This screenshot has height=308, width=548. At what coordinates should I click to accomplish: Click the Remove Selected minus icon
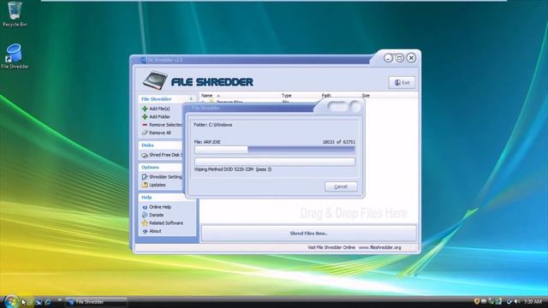(145, 125)
